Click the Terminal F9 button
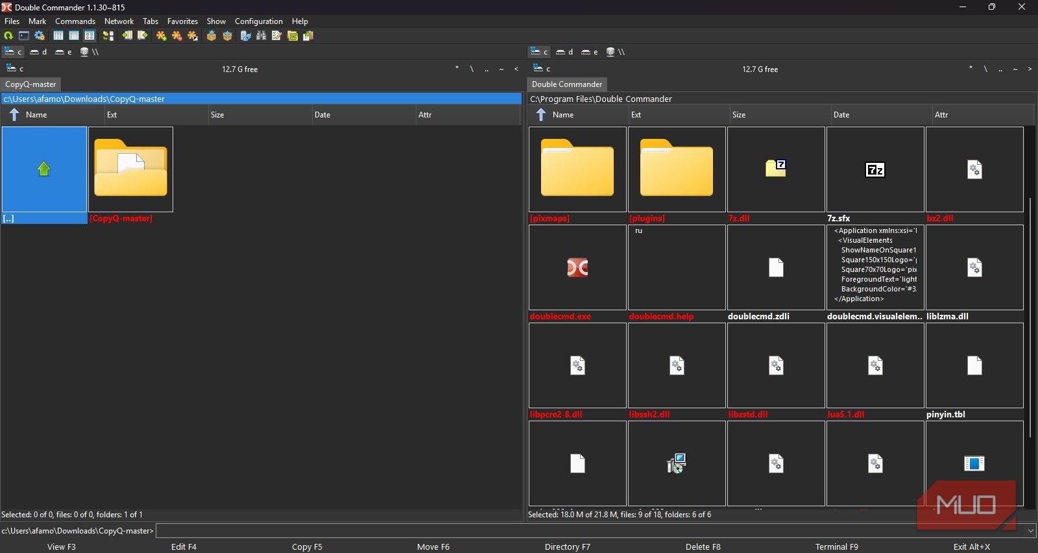Viewport: 1038px width, 553px height. point(837,547)
